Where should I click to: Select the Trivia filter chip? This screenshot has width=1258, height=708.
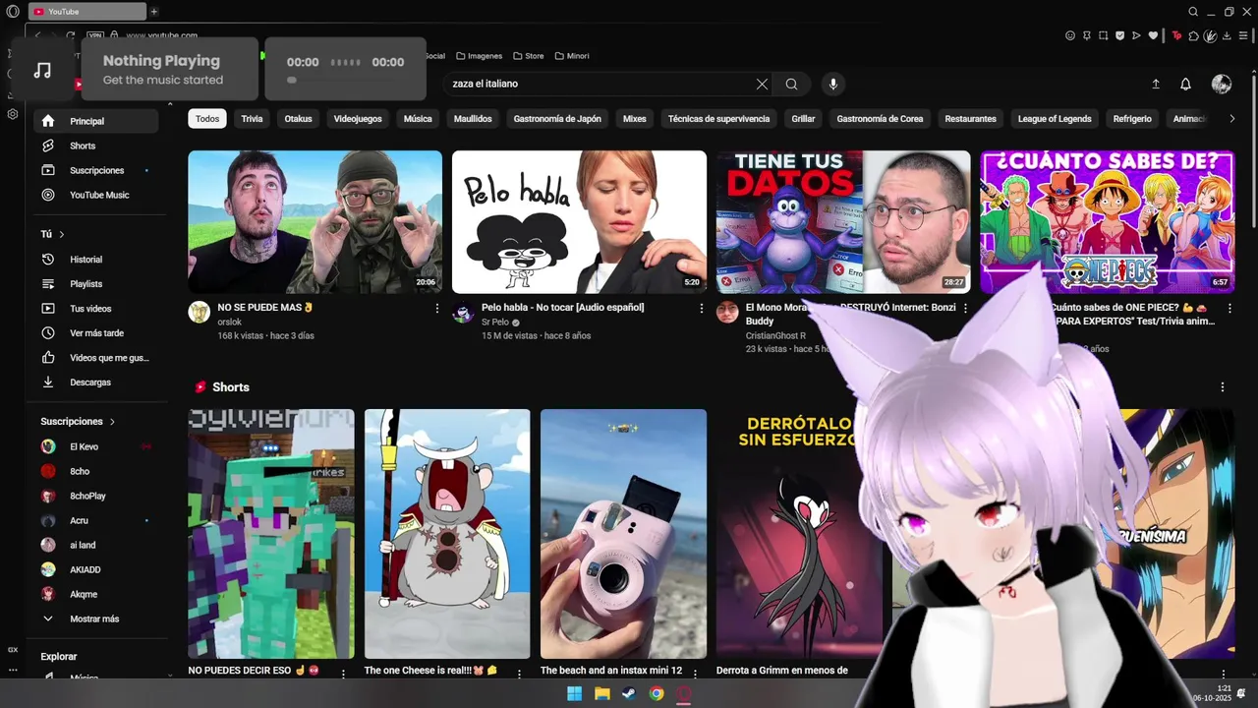pyautogui.click(x=252, y=119)
